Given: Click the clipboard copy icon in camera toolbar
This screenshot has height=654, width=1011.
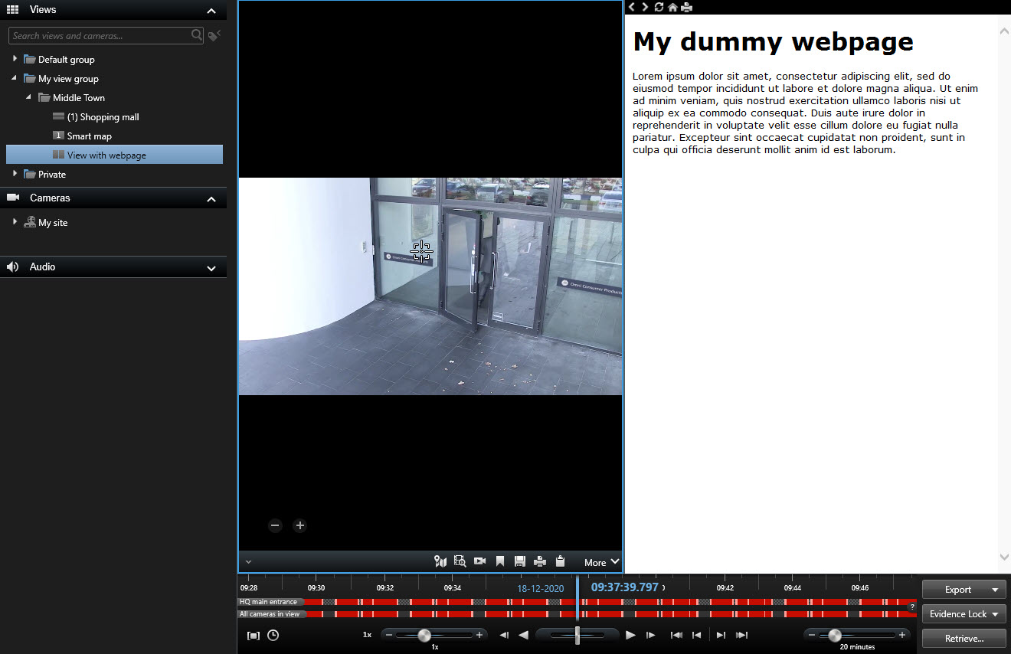Looking at the screenshot, I should (560, 561).
